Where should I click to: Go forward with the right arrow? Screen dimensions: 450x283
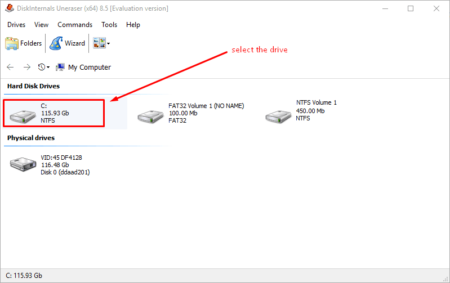(x=26, y=67)
